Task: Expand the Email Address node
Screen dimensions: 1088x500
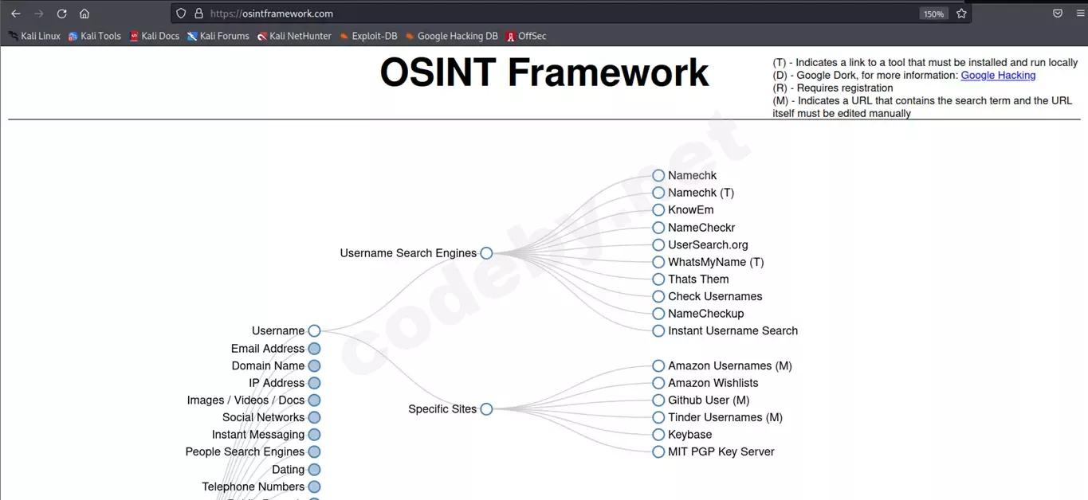Action: click(314, 348)
